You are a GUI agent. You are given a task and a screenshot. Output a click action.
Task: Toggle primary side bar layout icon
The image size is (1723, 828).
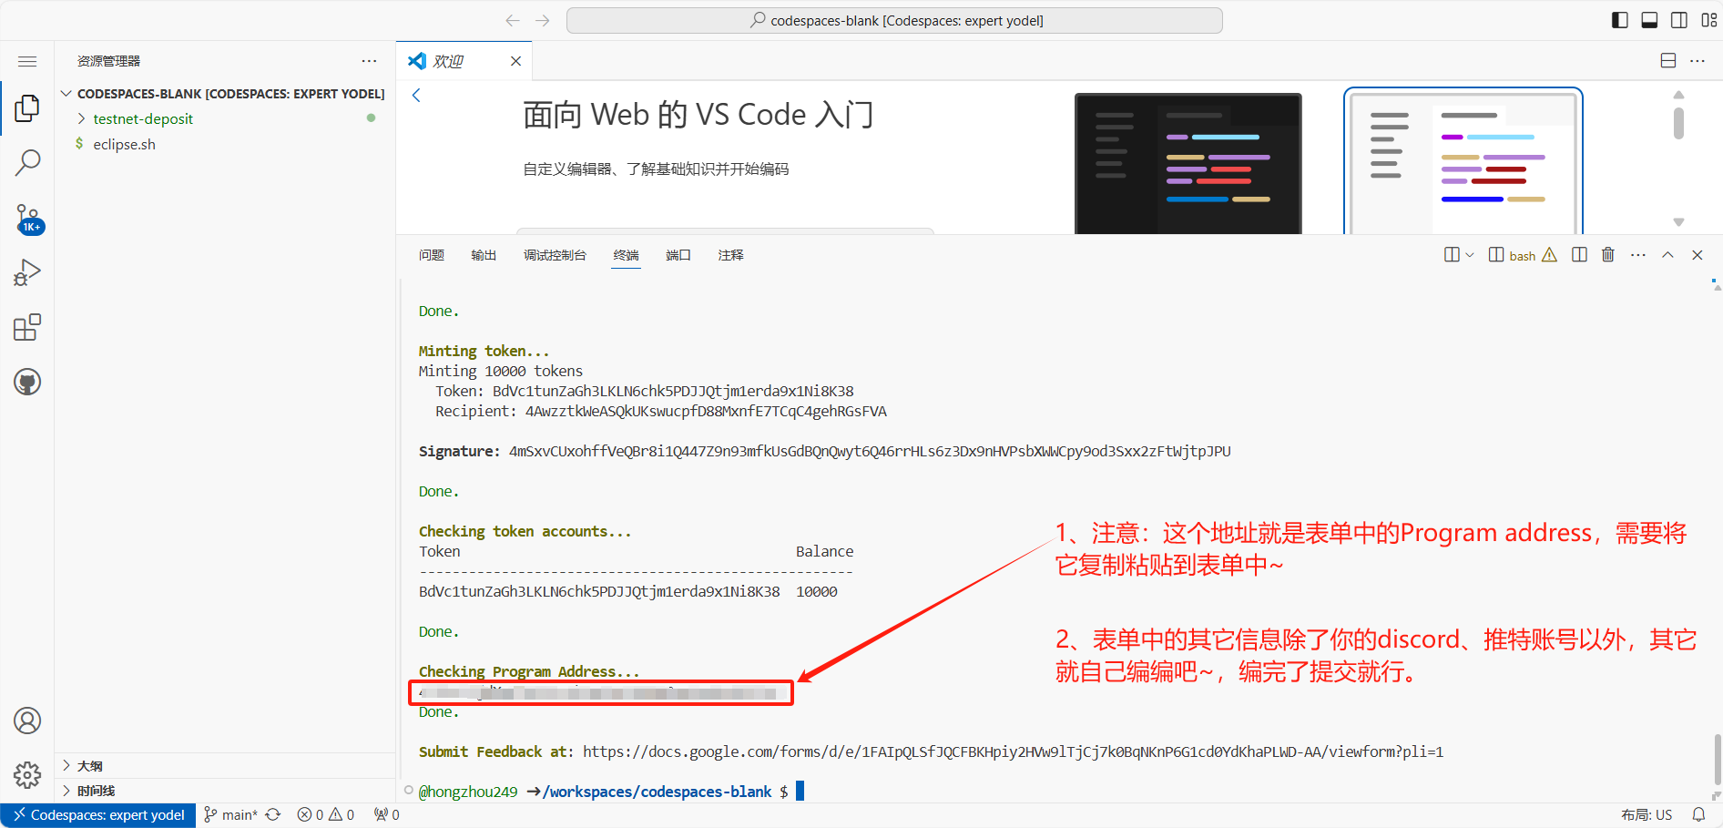point(1619,20)
